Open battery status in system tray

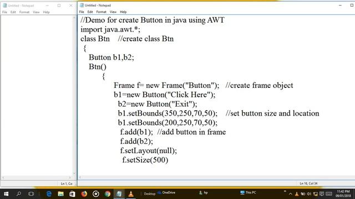pos(303,194)
